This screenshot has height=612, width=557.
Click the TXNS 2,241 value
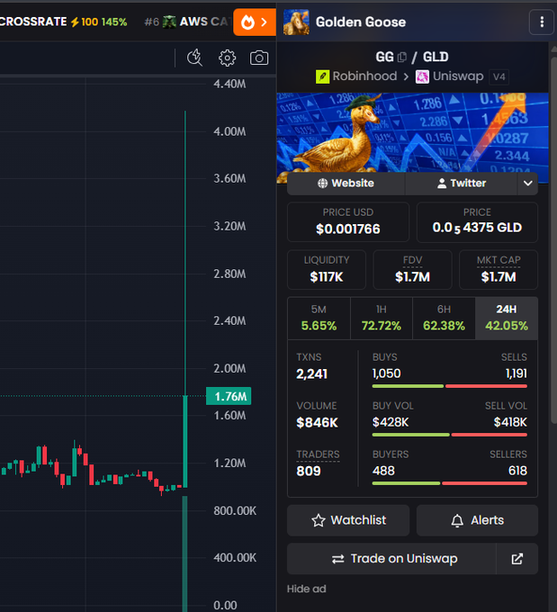coord(311,373)
